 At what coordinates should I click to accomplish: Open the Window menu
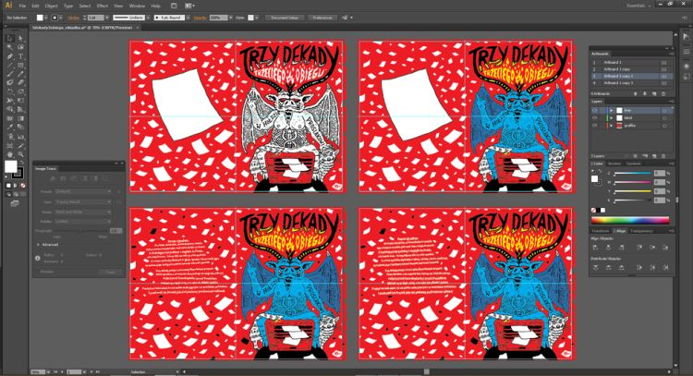point(137,6)
